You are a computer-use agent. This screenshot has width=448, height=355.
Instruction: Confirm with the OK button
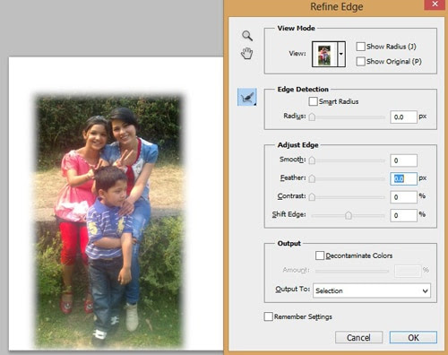click(413, 337)
